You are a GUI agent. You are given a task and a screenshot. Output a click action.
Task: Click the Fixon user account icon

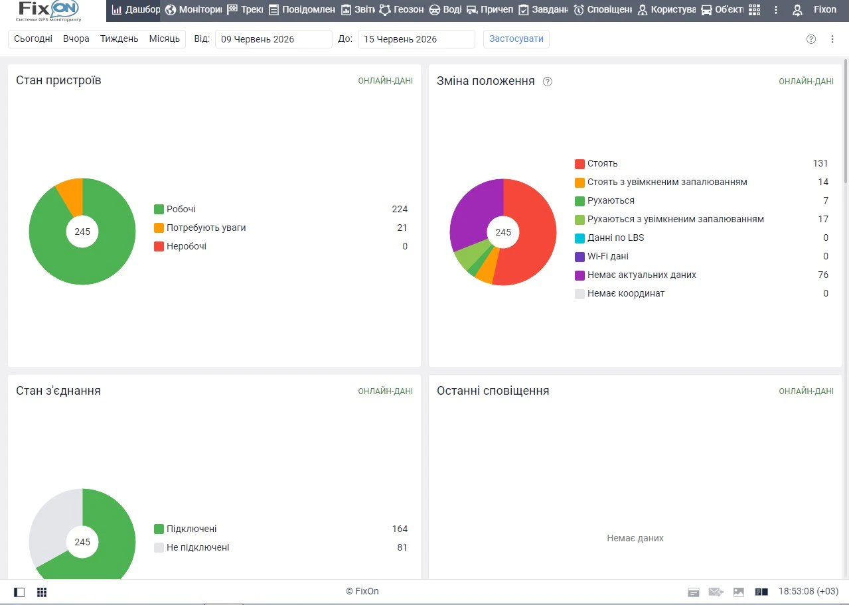pos(797,10)
